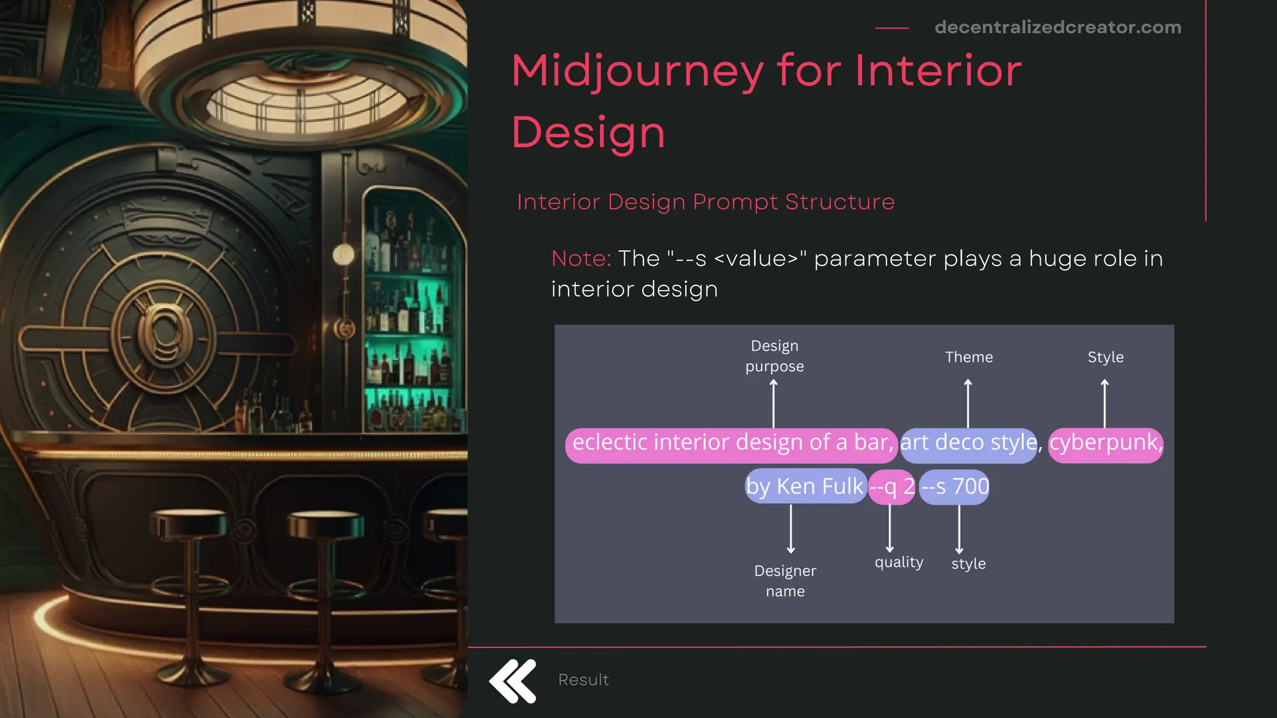
Task: Click the Theme label
Action: tap(968, 357)
